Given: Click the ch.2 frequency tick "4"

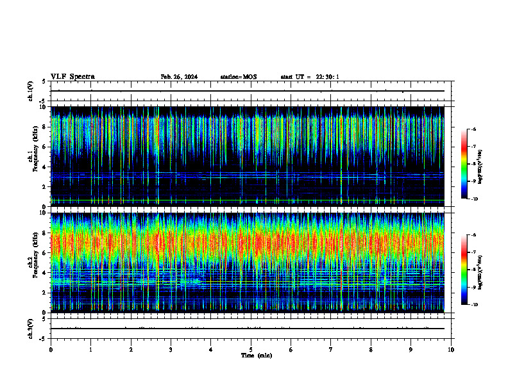Looking at the screenshot, I should coord(45,273).
